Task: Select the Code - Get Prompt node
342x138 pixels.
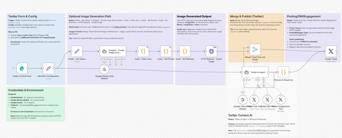Action: pyautogui.click(x=166, y=51)
